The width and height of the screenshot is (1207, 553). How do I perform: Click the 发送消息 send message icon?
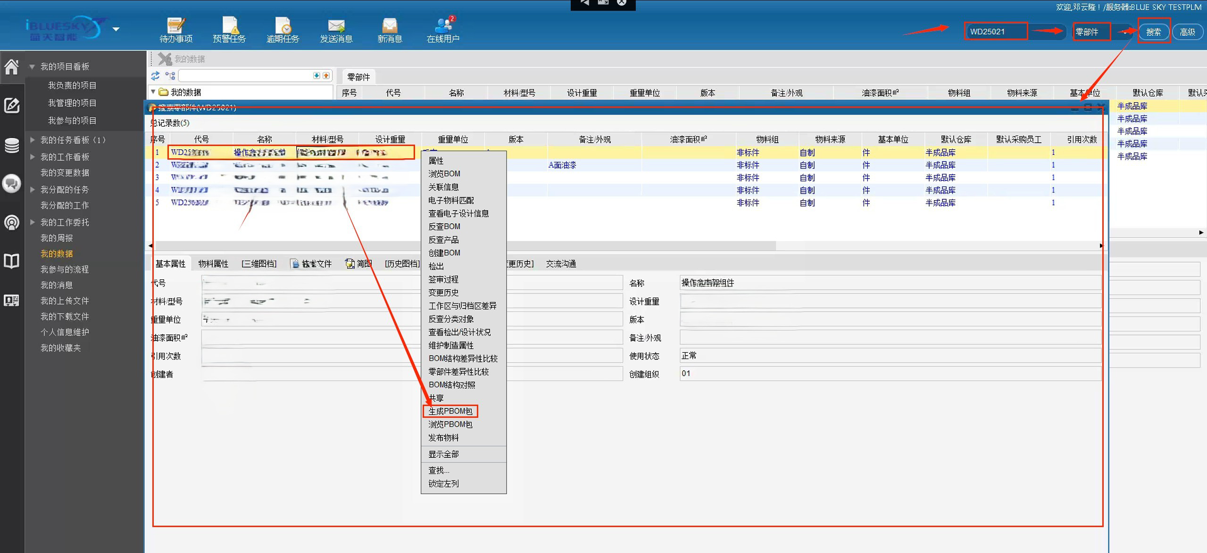(x=336, y=26)
